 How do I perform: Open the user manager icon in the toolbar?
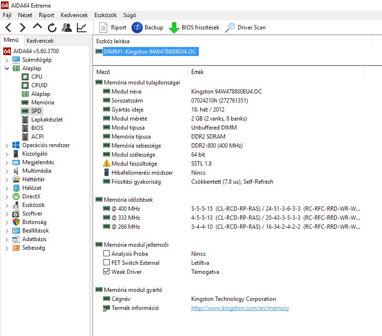click(x=66, y=28)
